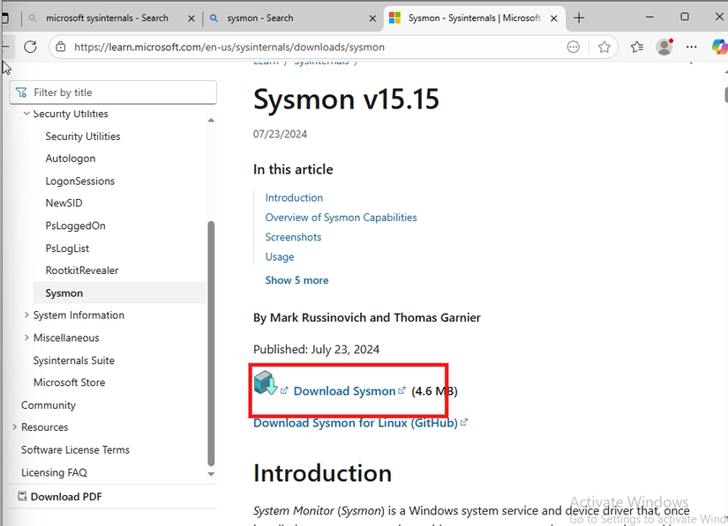Jump to Usage section link

[280, 256]
